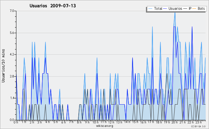Click the dark IP legend line
The width and height of the screenshot is (209, 129).
click(x=185, y=9)
